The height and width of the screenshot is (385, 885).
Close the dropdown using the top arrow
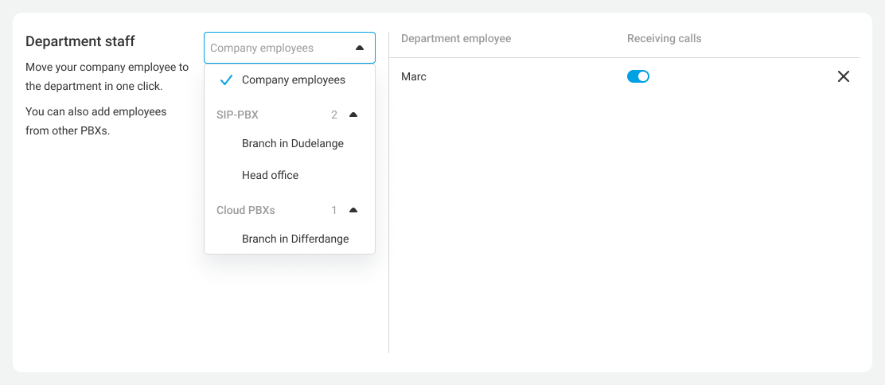[359, 48]
